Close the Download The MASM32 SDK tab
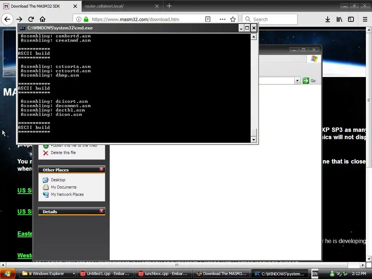The image size is (372, 279). (75, 6)
